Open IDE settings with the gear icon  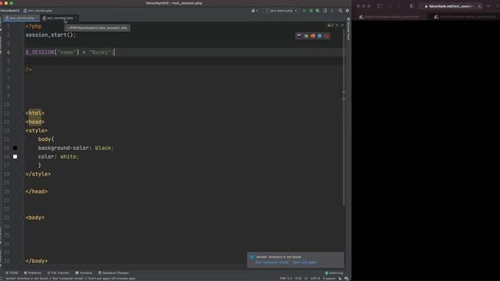[347, 10]
